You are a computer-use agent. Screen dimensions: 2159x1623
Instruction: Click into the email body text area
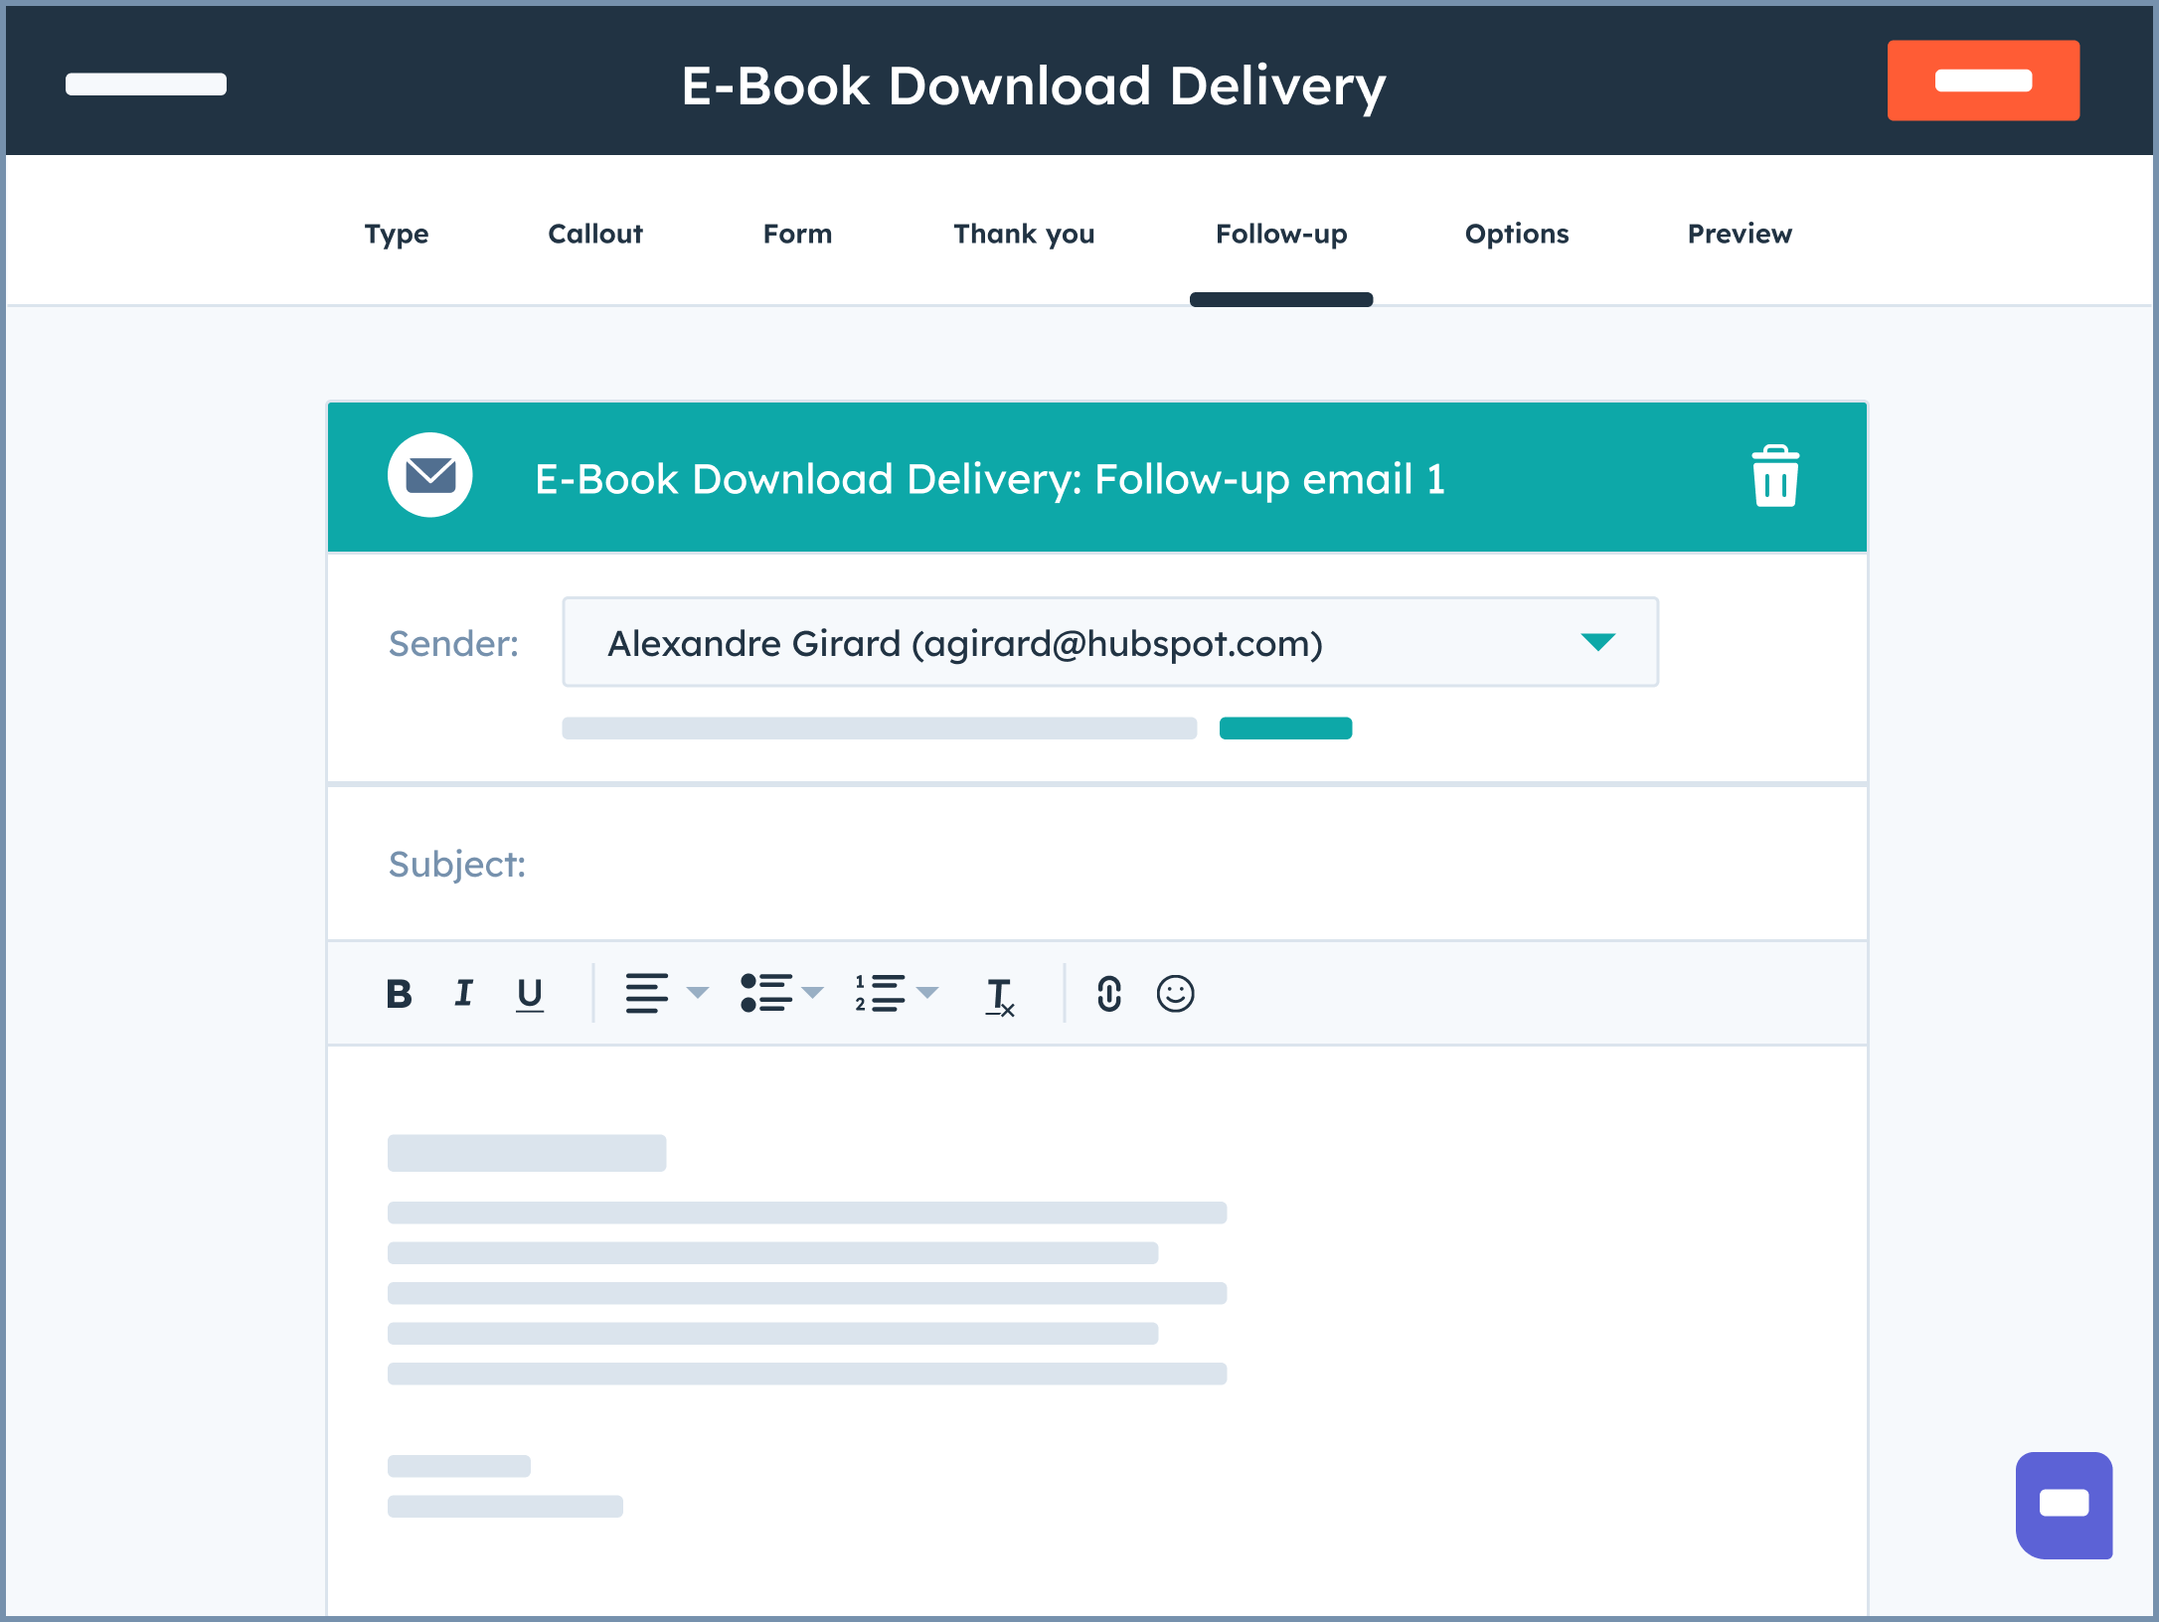(x=1097, y=1332)
